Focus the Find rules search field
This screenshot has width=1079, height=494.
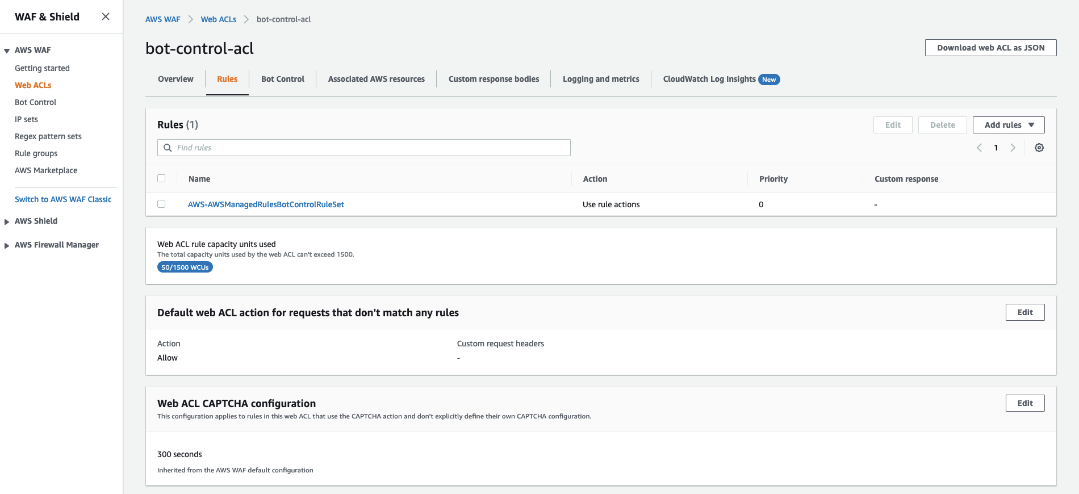[x=364, y=148]
